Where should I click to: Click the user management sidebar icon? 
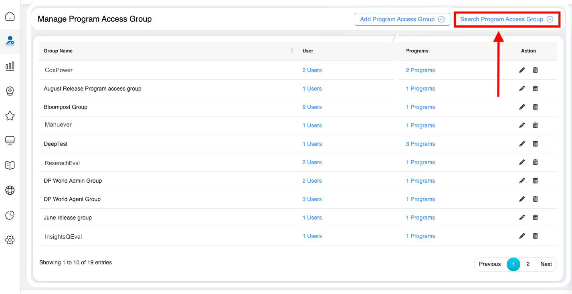(x=10, y=40)
